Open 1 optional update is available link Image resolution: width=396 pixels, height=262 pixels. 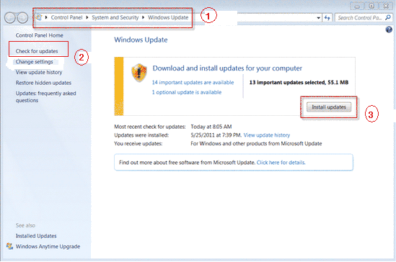[187, 92]
